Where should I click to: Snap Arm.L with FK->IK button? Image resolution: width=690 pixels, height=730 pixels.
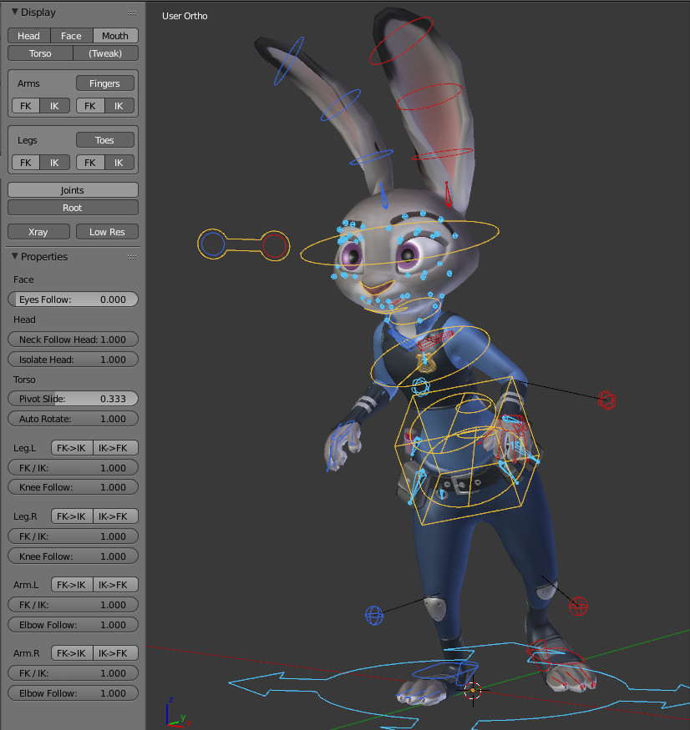coord(72,585)
